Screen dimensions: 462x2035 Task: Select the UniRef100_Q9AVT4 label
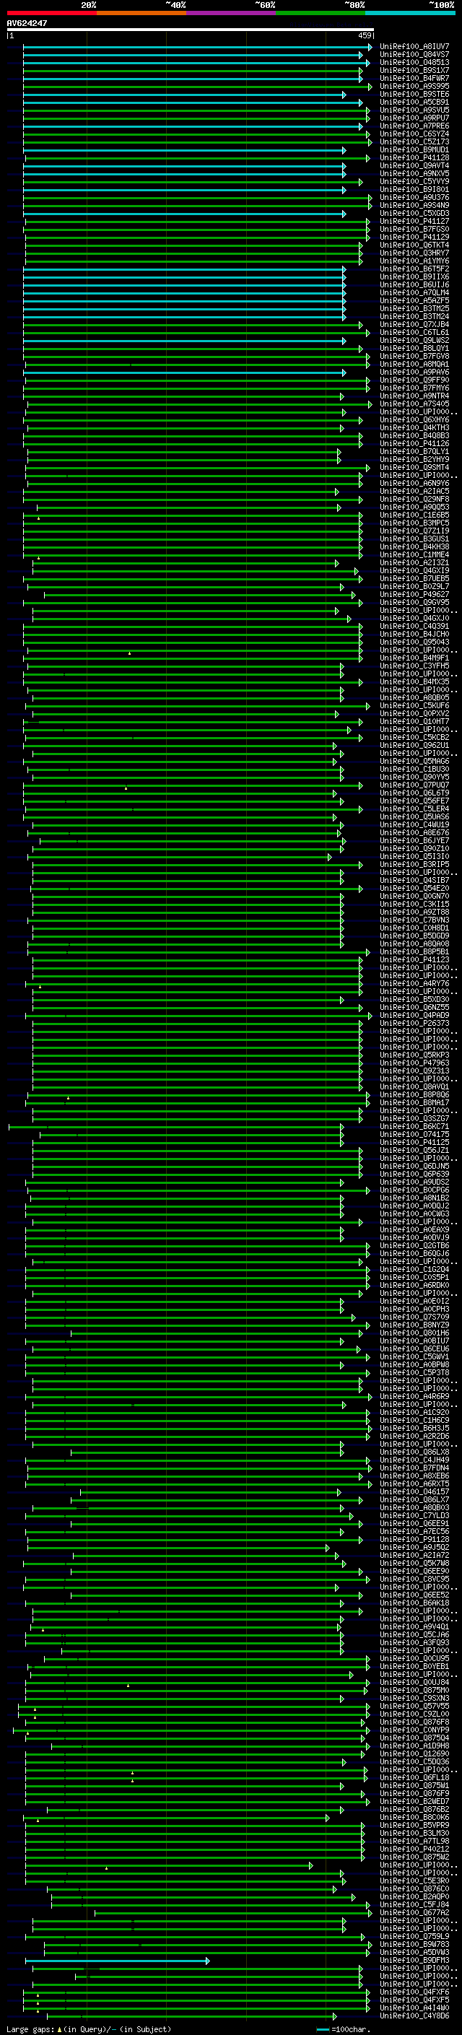click(414, 165)
